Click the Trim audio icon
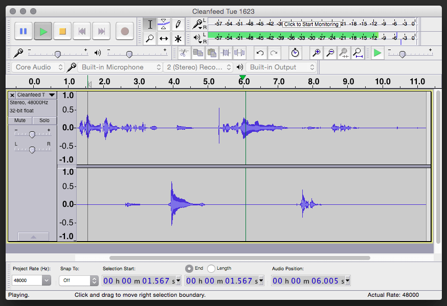Screen dimensions: 447x306 tap(226, 53)
